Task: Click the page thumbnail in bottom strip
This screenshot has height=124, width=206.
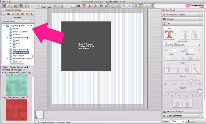Action: click(x=39, y=115)
